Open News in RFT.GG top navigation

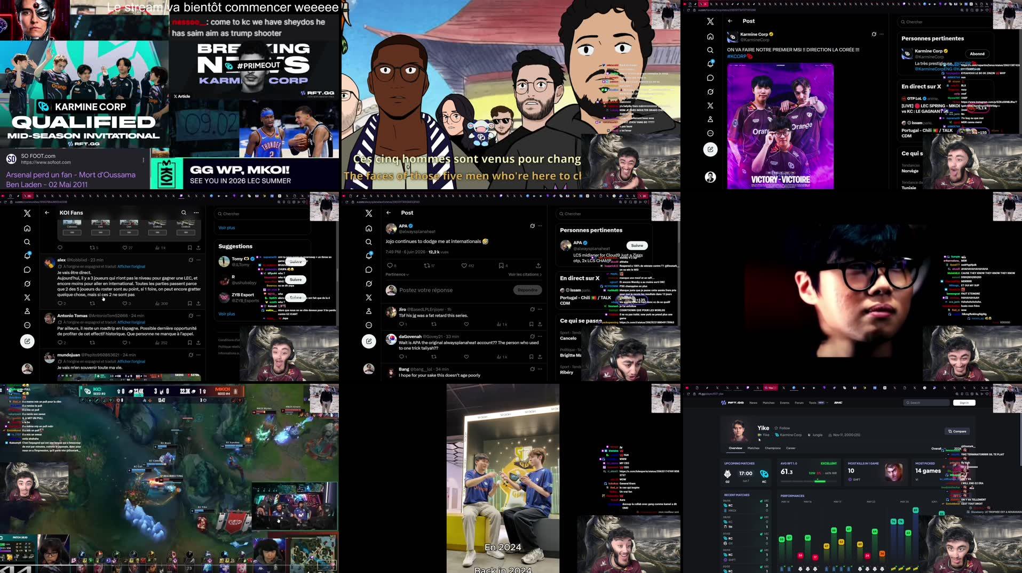pos(753,403)
